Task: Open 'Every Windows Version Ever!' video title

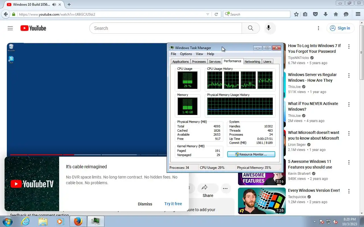Action: 314,190
